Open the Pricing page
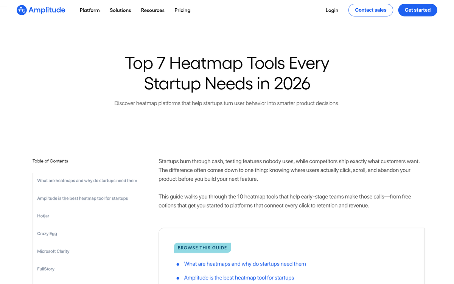Viewport: 454px width, 284px height. (x=182, y=10)
